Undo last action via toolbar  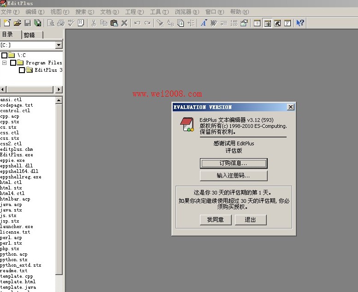pyautogui.click(x=137, y=23)
